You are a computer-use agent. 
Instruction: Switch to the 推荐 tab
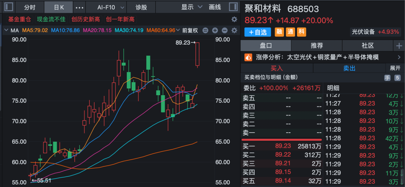317,46
